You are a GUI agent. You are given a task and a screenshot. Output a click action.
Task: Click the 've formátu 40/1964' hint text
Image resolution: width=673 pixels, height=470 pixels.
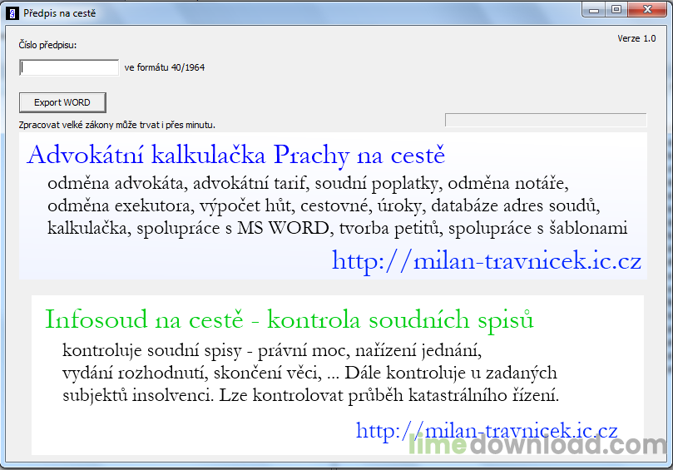coord(165,67)
